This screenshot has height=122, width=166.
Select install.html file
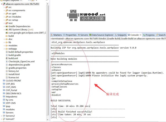tap(14, 74)
